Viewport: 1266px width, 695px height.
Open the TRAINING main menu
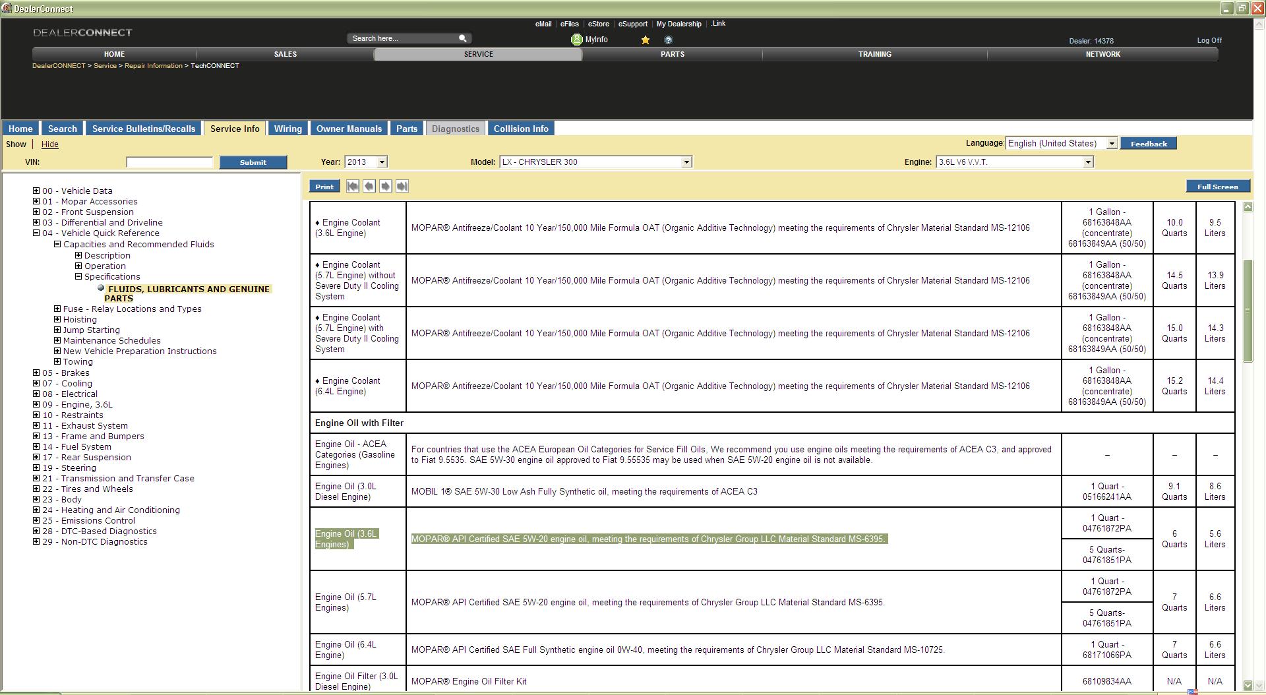coord(874,54)
